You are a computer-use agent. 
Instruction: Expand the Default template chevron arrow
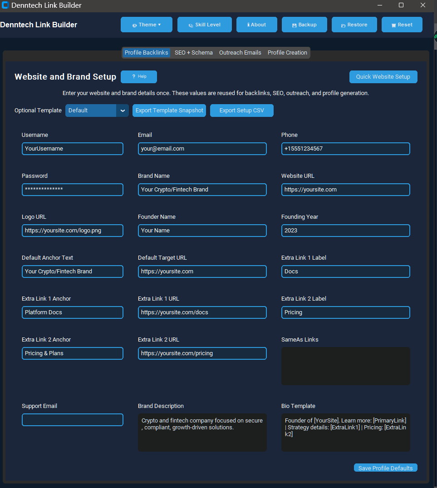(x=123, y=110)
